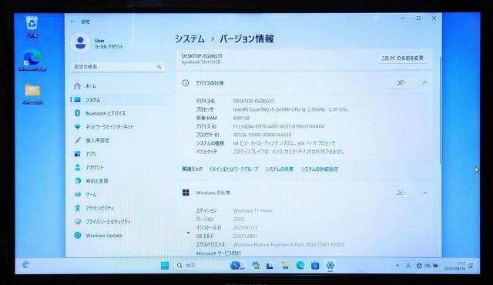This screenshot has width=493, height=285.
Task: Click the IME A input indicator
Action: [408, 266]
